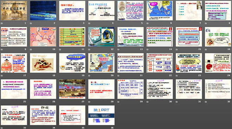
Task: Select slide 9 dense text thumbnail
Action: [x=14, y=37]
